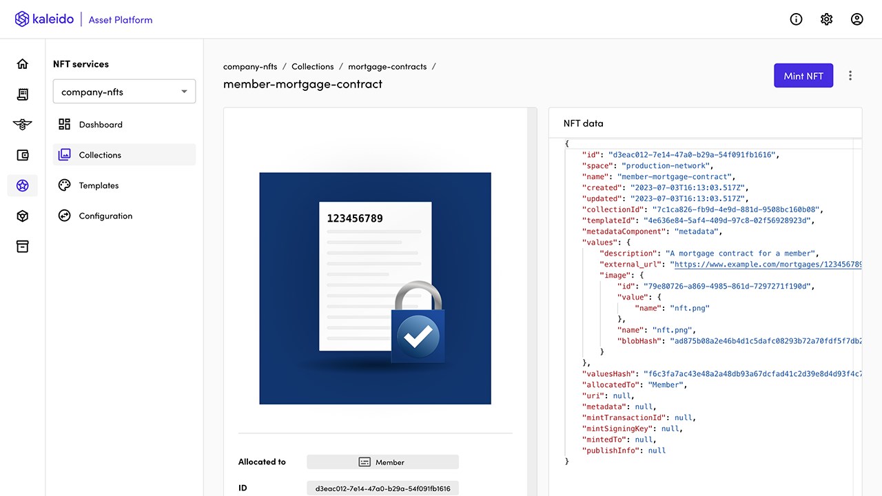Select Configuration in NFT services menu
The image size is (882, 496).
pyautogui.click(x=124, y=216)
